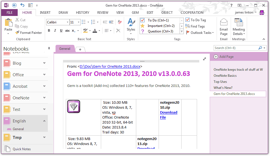
Task: Select the General section tab
Action: click(65, 49)
